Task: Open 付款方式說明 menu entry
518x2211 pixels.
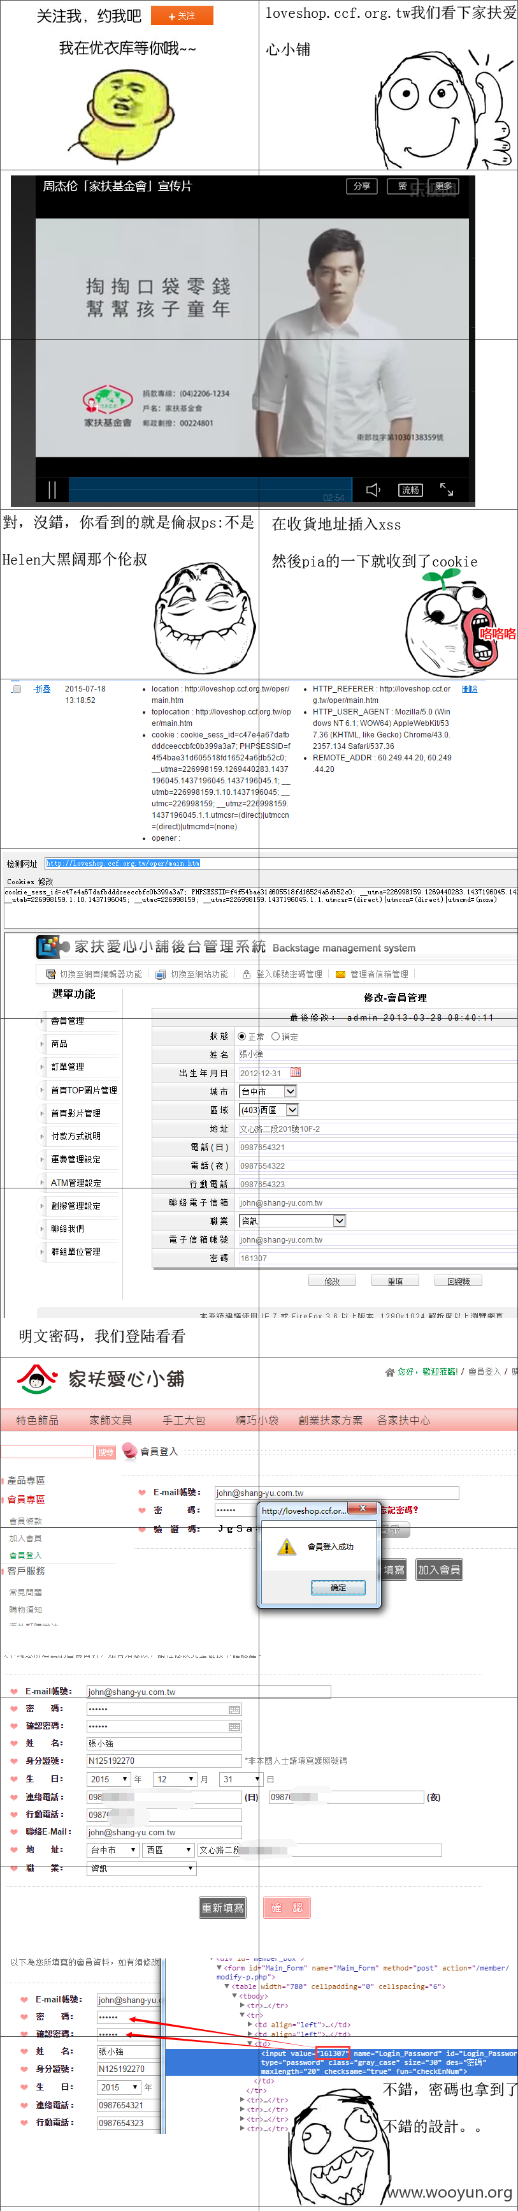Action: [x=75, y=1136]
